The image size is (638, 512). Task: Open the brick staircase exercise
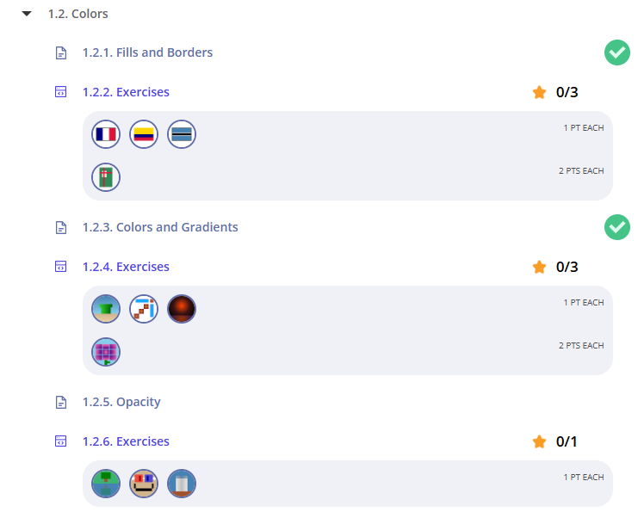click(144, 309)
